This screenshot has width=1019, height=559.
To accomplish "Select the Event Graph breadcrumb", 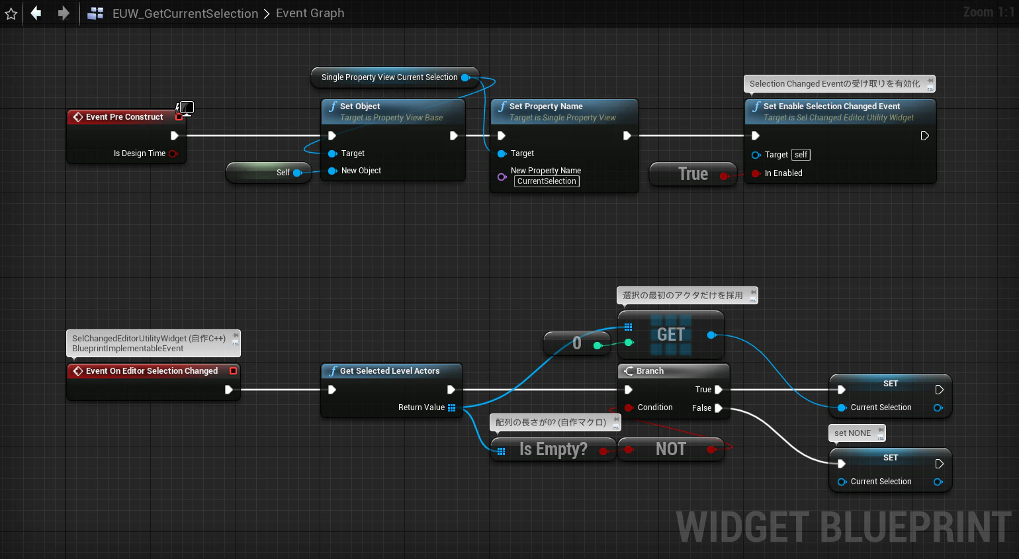I will pyautogui.click(x=310, y=13).
